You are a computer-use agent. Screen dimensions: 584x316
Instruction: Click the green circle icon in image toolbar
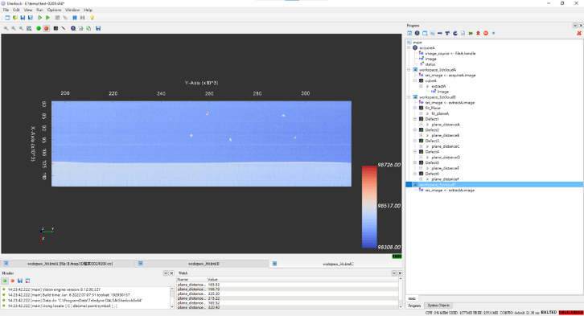[x=39, y=28]
